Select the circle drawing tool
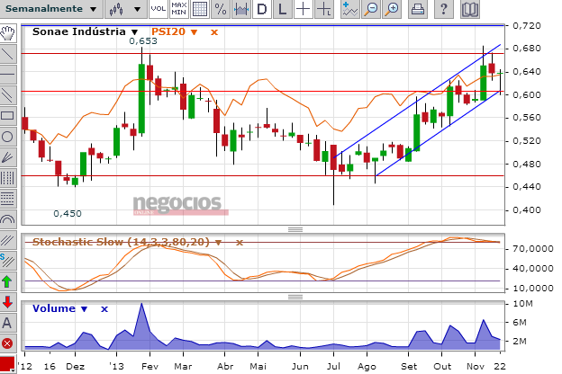This screenshot has width=562, height=374. pos(7,137)
